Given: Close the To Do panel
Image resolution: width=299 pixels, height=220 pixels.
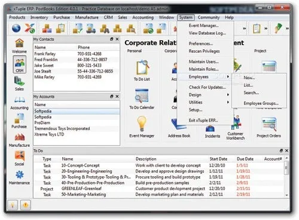Looking at the screenshot, I should [x=286, y=150].
